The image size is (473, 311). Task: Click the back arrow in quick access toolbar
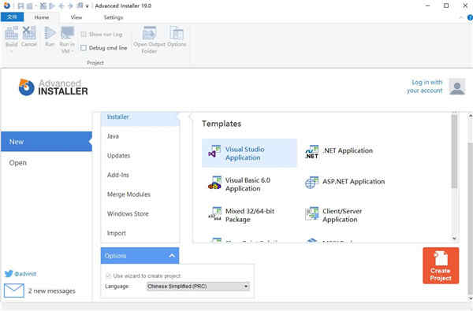pos(61,6)
